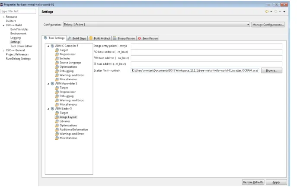
Task: Click the type filter text field
Action: point(18,11)
